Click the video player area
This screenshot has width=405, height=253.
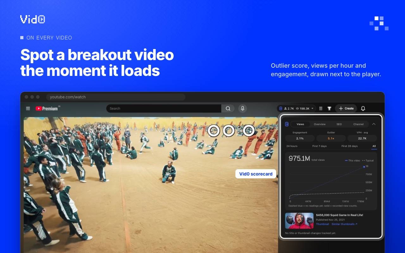[x=151, y=185]
